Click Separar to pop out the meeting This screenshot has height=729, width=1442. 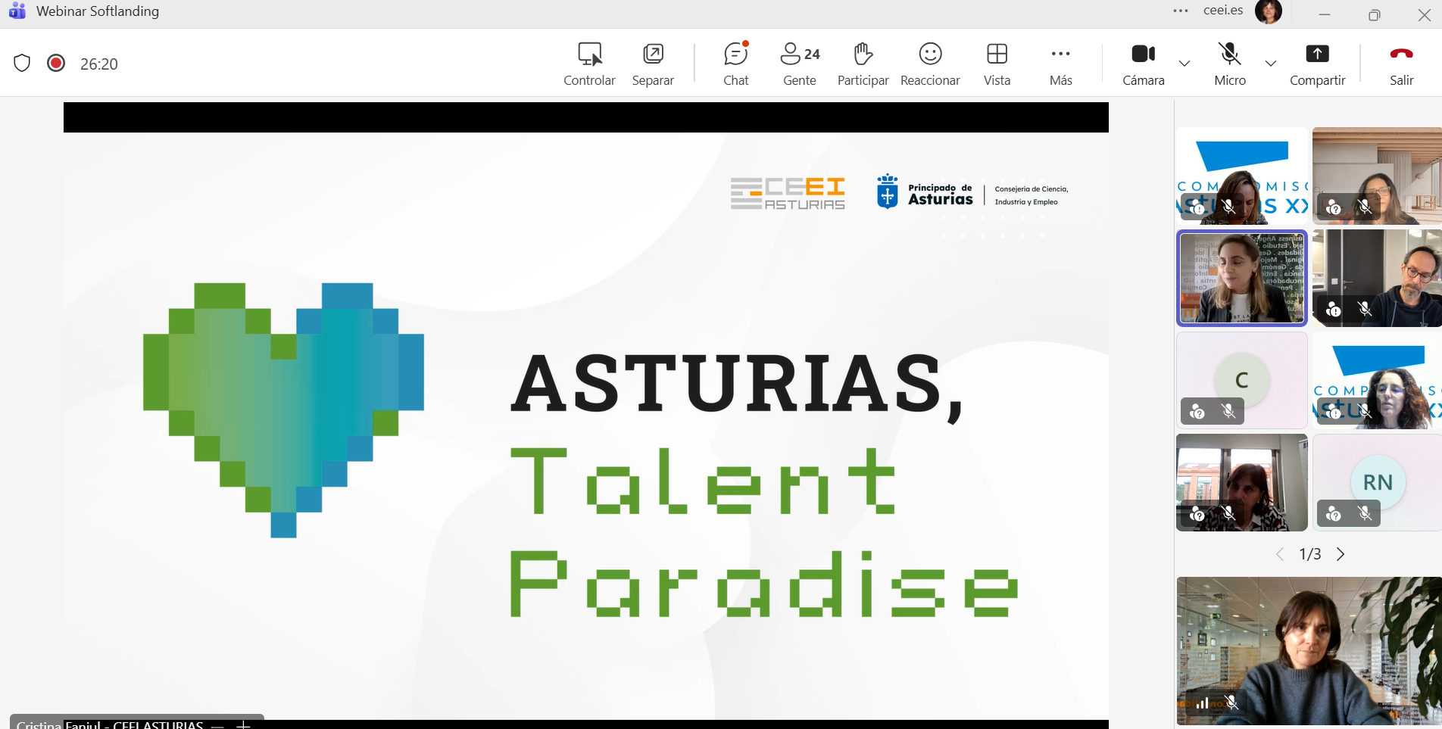coord(652,64)
